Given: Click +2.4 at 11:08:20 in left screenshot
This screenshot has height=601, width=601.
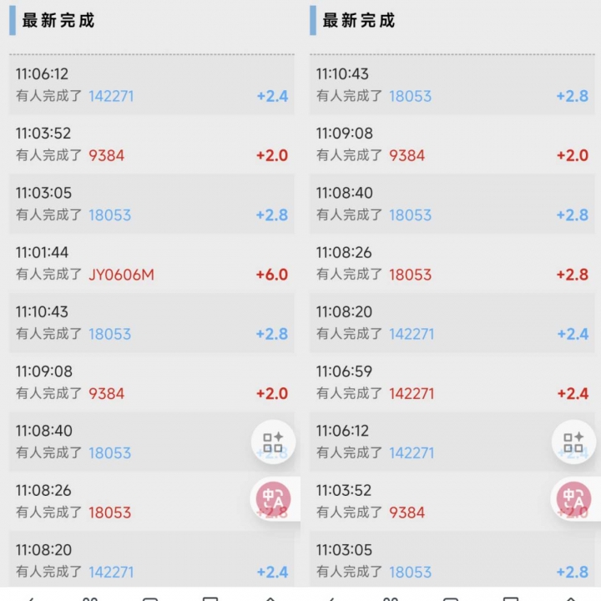Looking at the screenshot, I should [272, 573].
